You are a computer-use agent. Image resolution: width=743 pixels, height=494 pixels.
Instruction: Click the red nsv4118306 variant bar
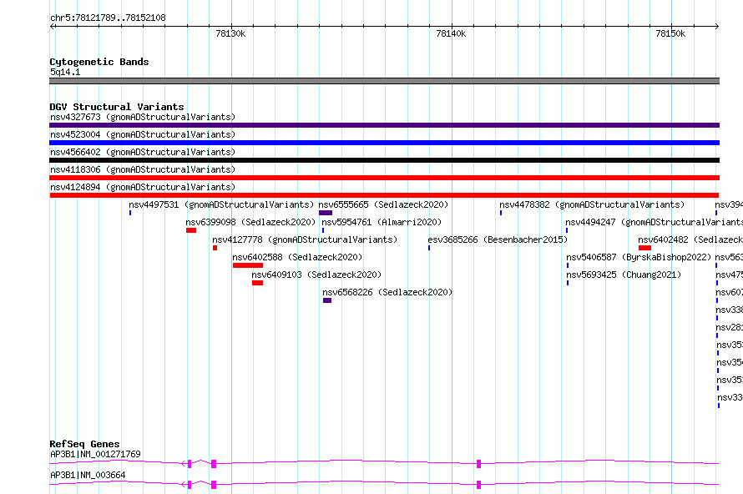[x=384, y=178]
